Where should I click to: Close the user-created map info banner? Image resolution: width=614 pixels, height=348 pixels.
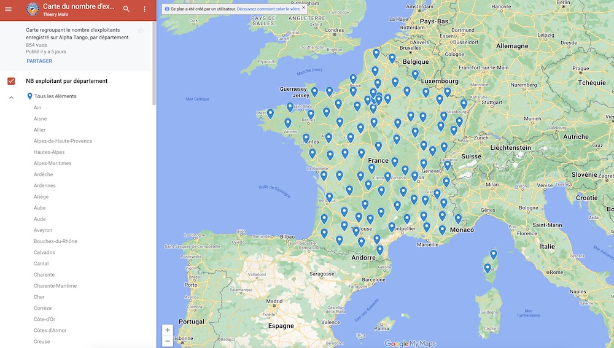click(x=303, y=8)
